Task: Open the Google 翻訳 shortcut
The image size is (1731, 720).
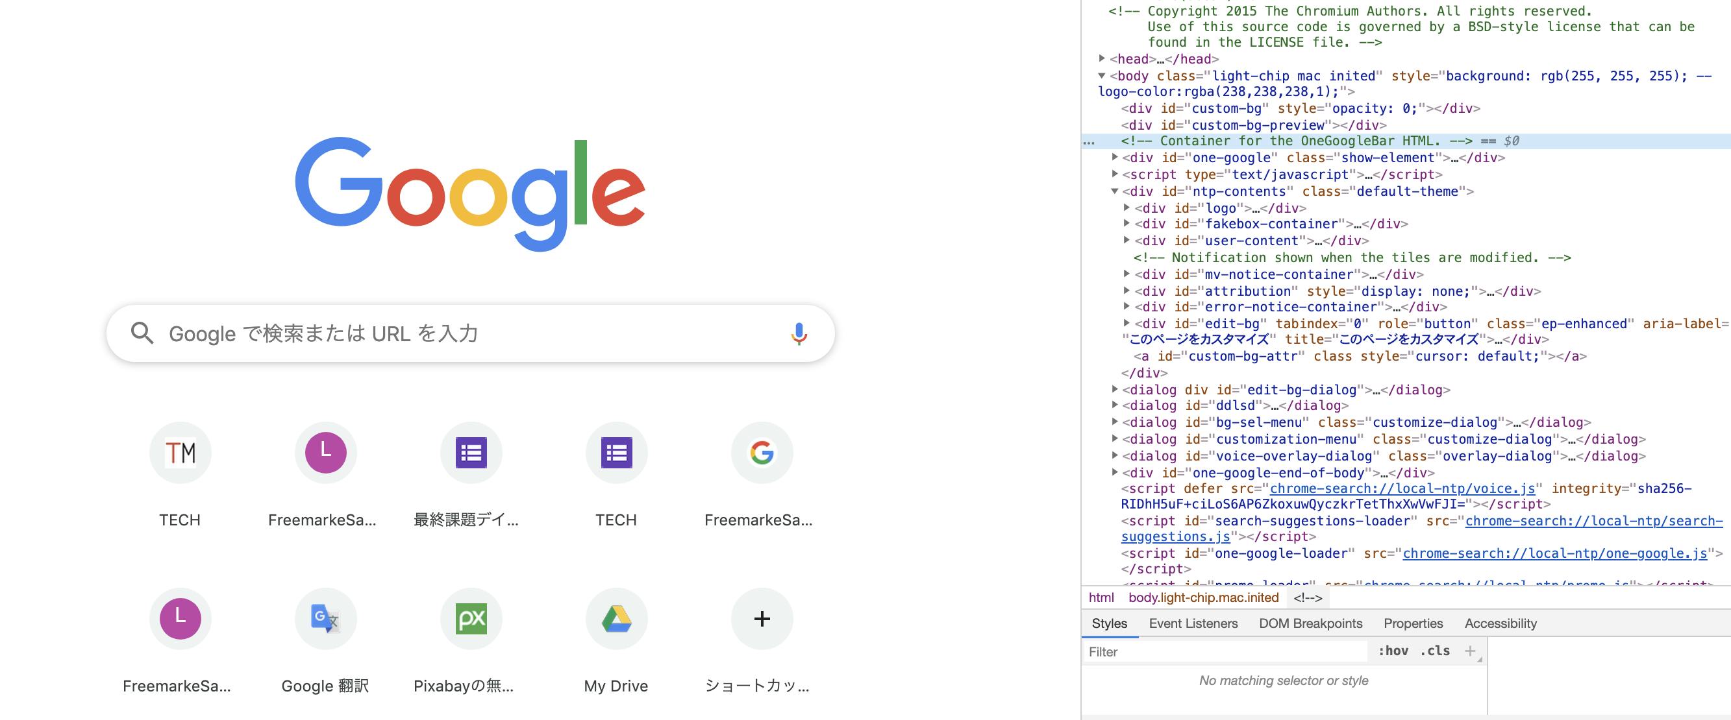Action: click(x=325, y=619)
